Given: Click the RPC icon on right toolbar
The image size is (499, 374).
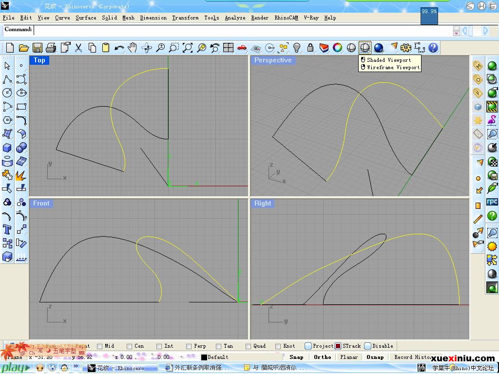Looking at the screenshot, I should click(492, 202).
